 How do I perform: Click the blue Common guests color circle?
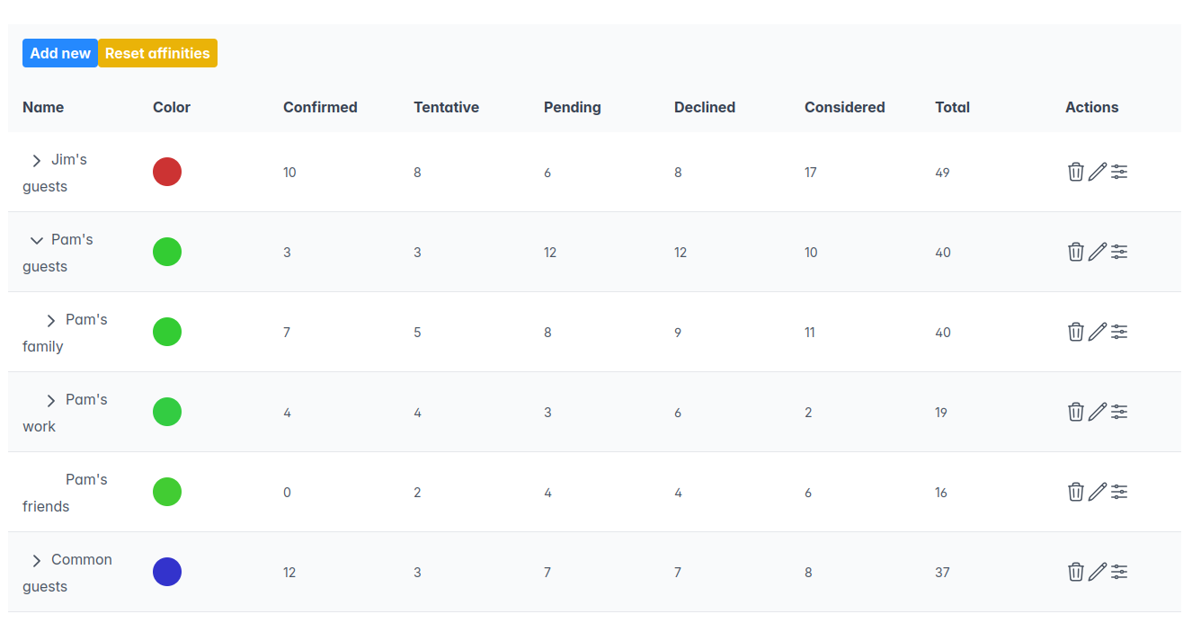pos(167,571)
